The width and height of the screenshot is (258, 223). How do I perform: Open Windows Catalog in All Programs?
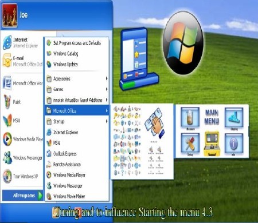tap(77, 54)
